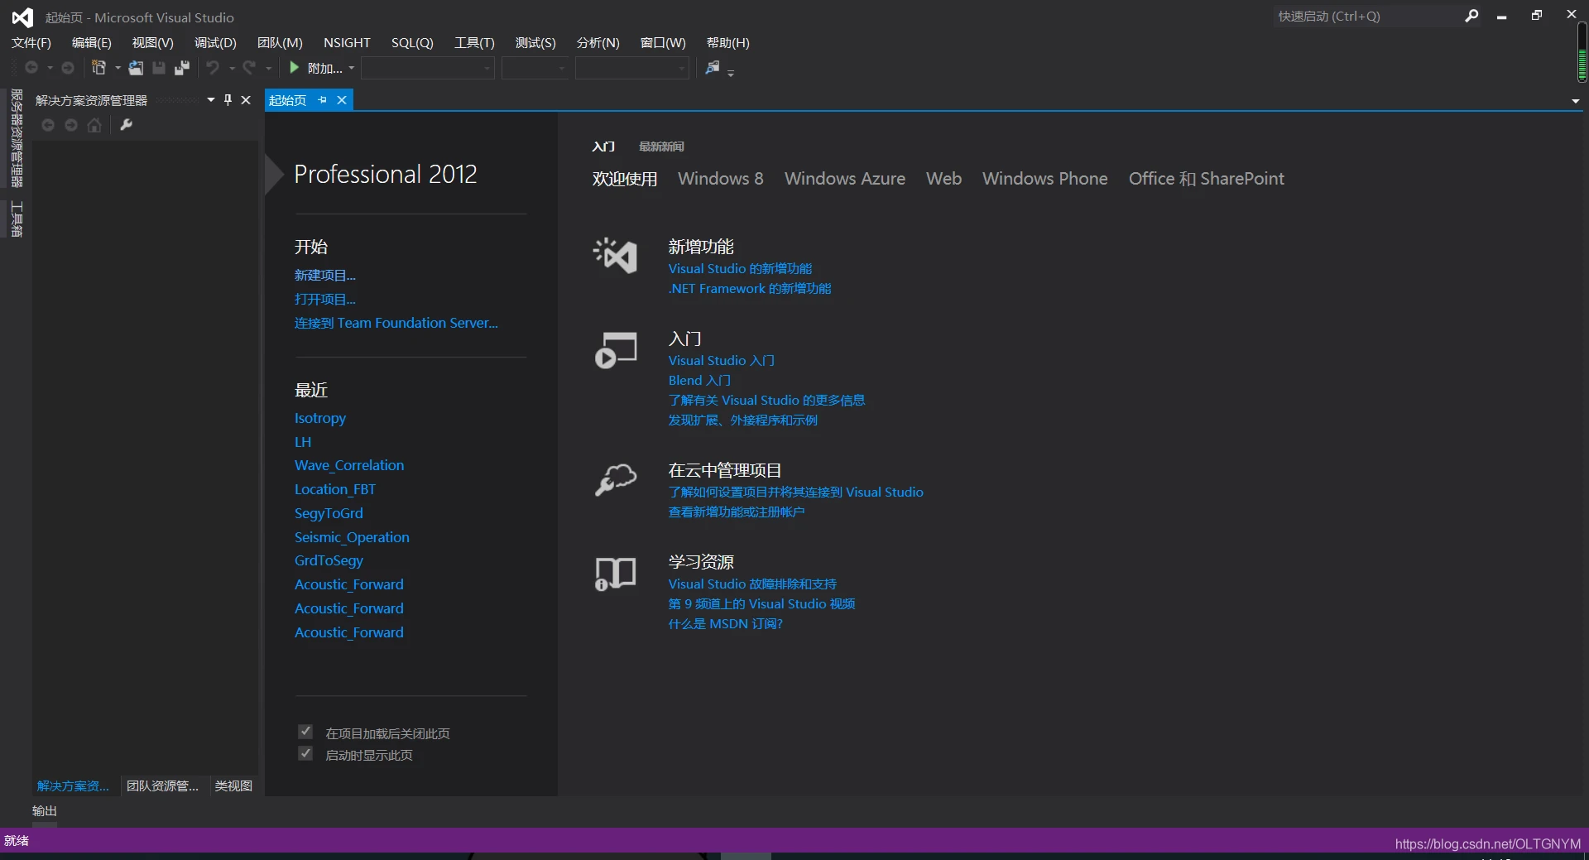Open the 帮助(H) menu
The height and width of the screenshot is (860, 1589).
coord(727,43)
